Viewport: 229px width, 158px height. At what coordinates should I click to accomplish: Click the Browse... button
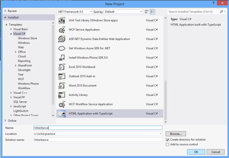176,134
